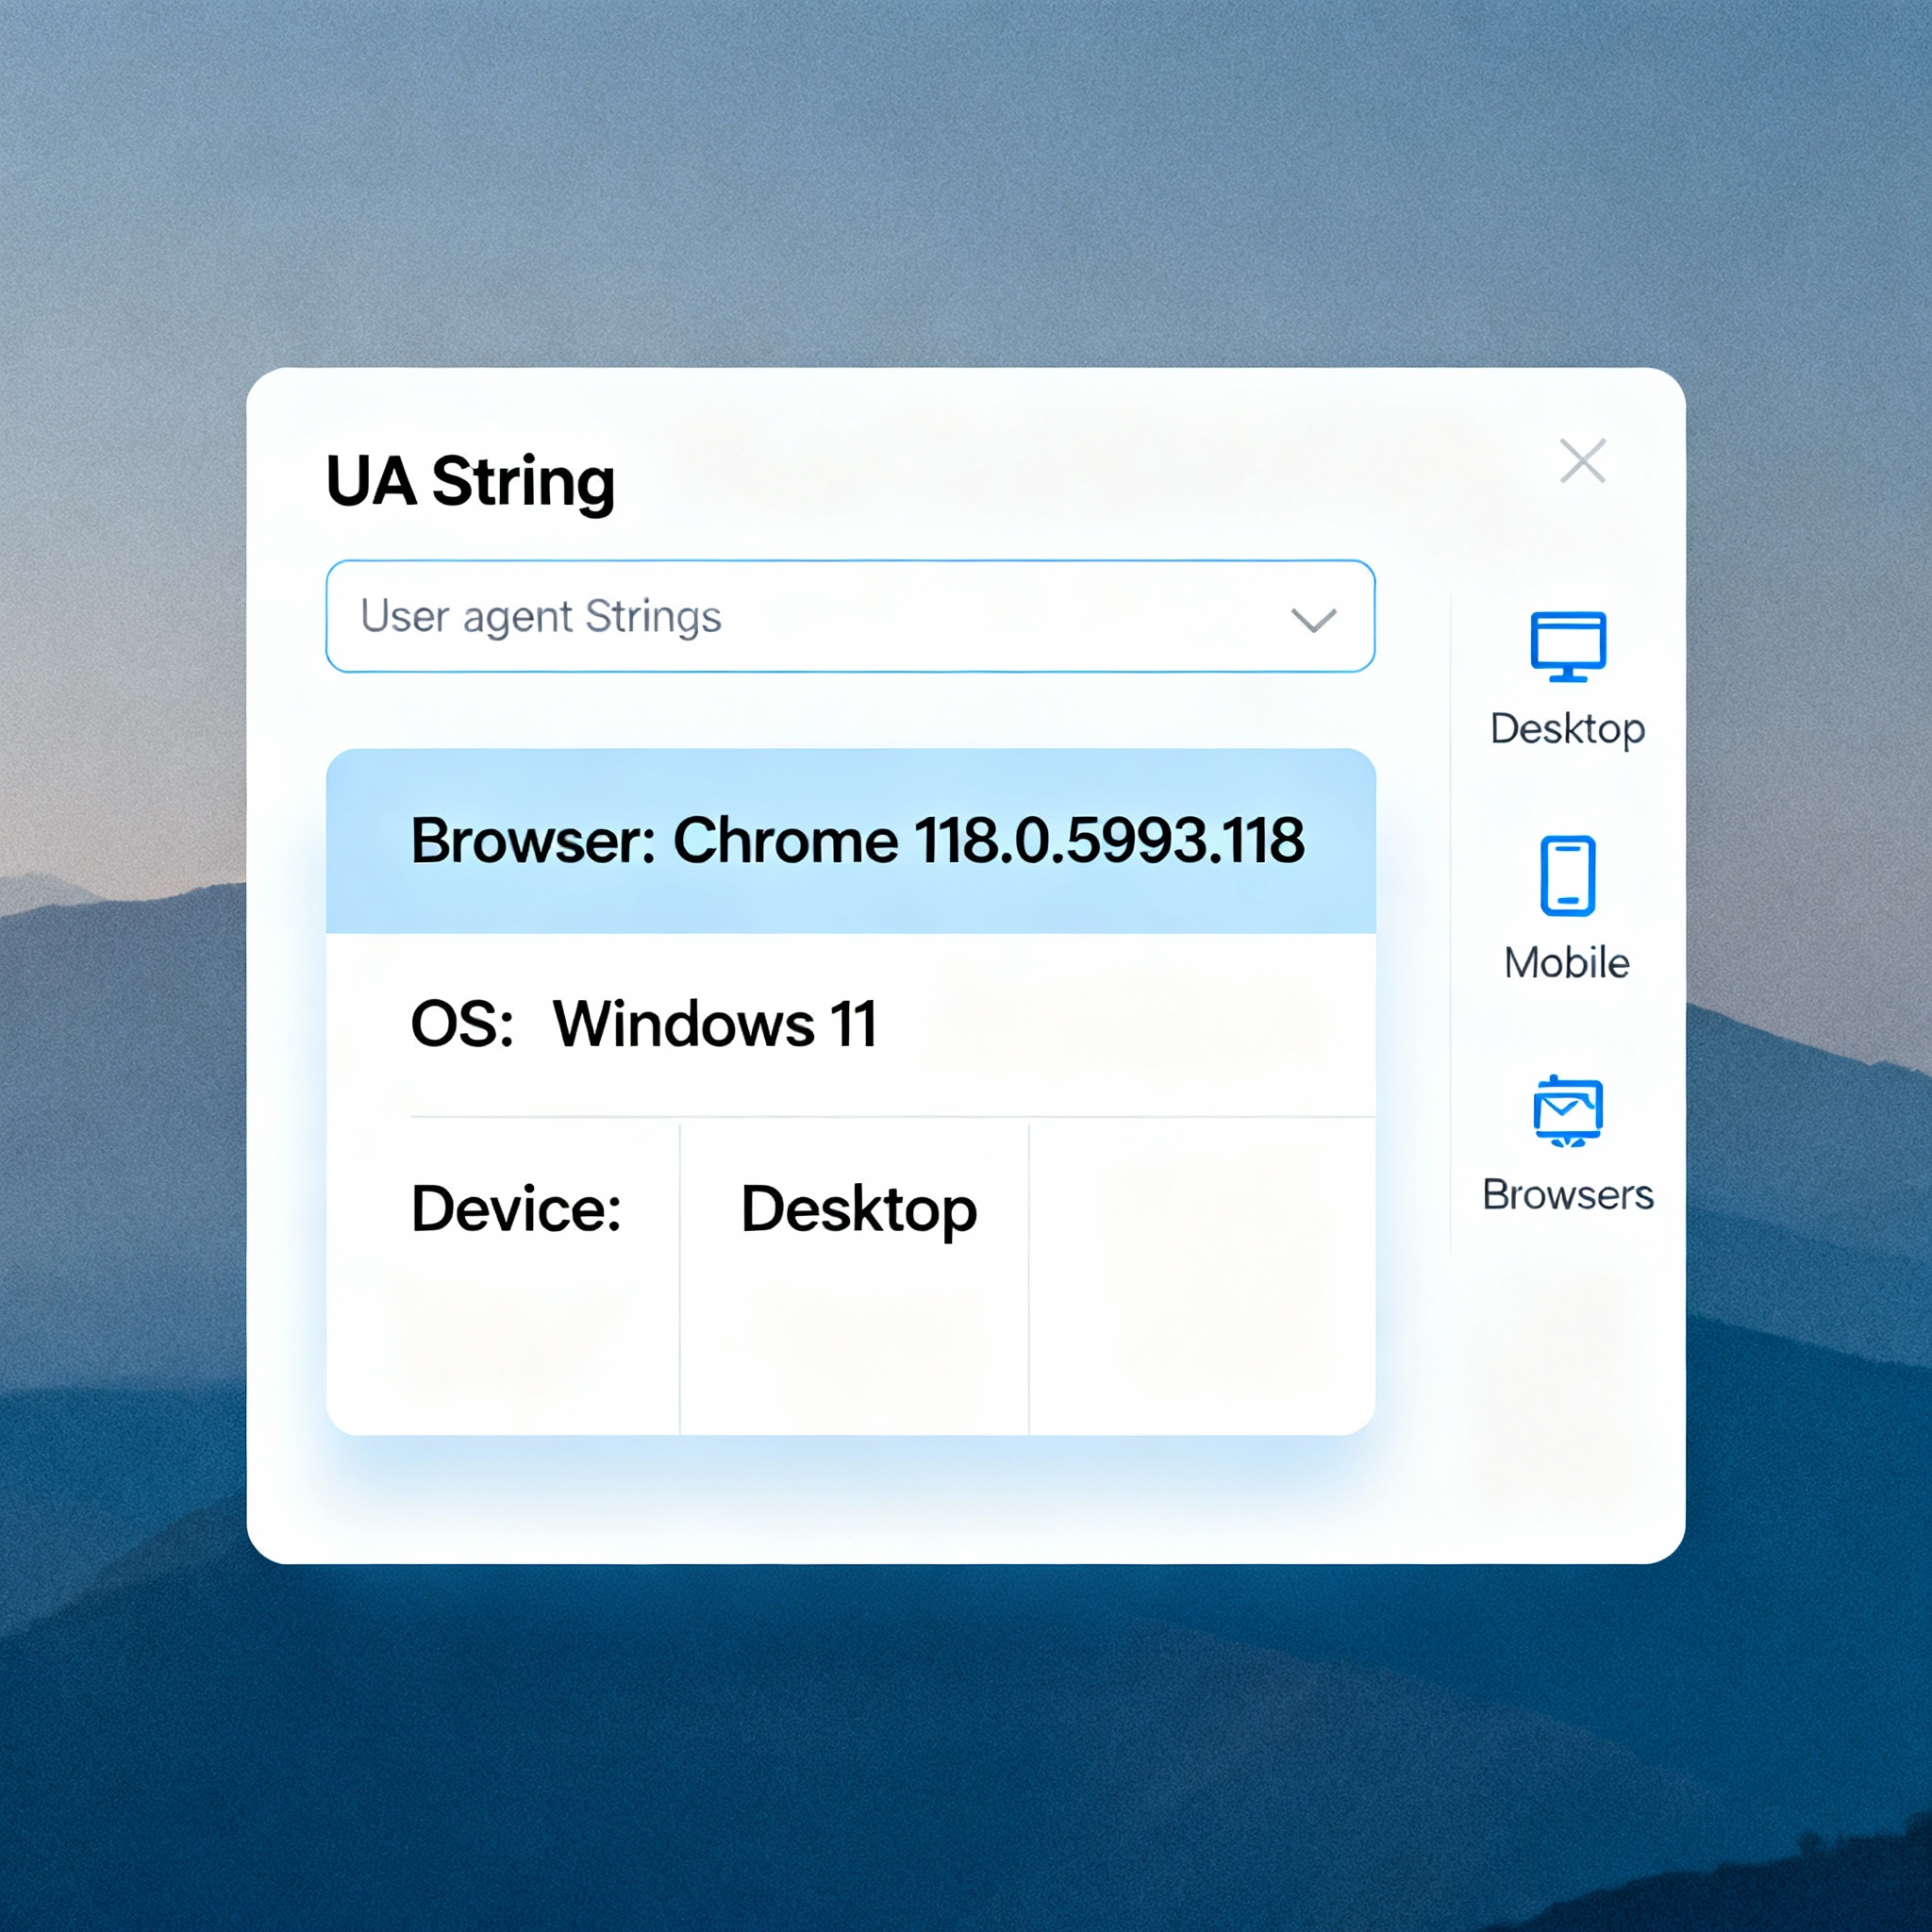Click the UA String dialog title
This screenshot has height=1932, width=1932.
[470, 482]
